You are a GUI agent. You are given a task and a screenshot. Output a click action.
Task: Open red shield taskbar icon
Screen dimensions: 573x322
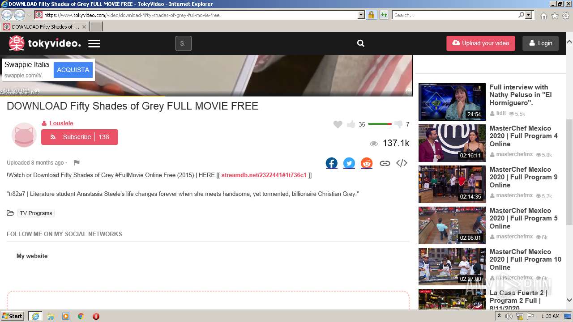[96, 316]
